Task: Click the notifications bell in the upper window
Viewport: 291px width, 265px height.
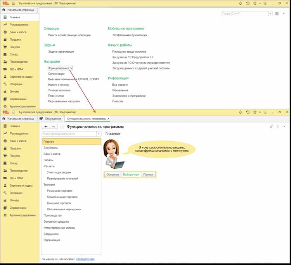Action: tap(240, 3)
